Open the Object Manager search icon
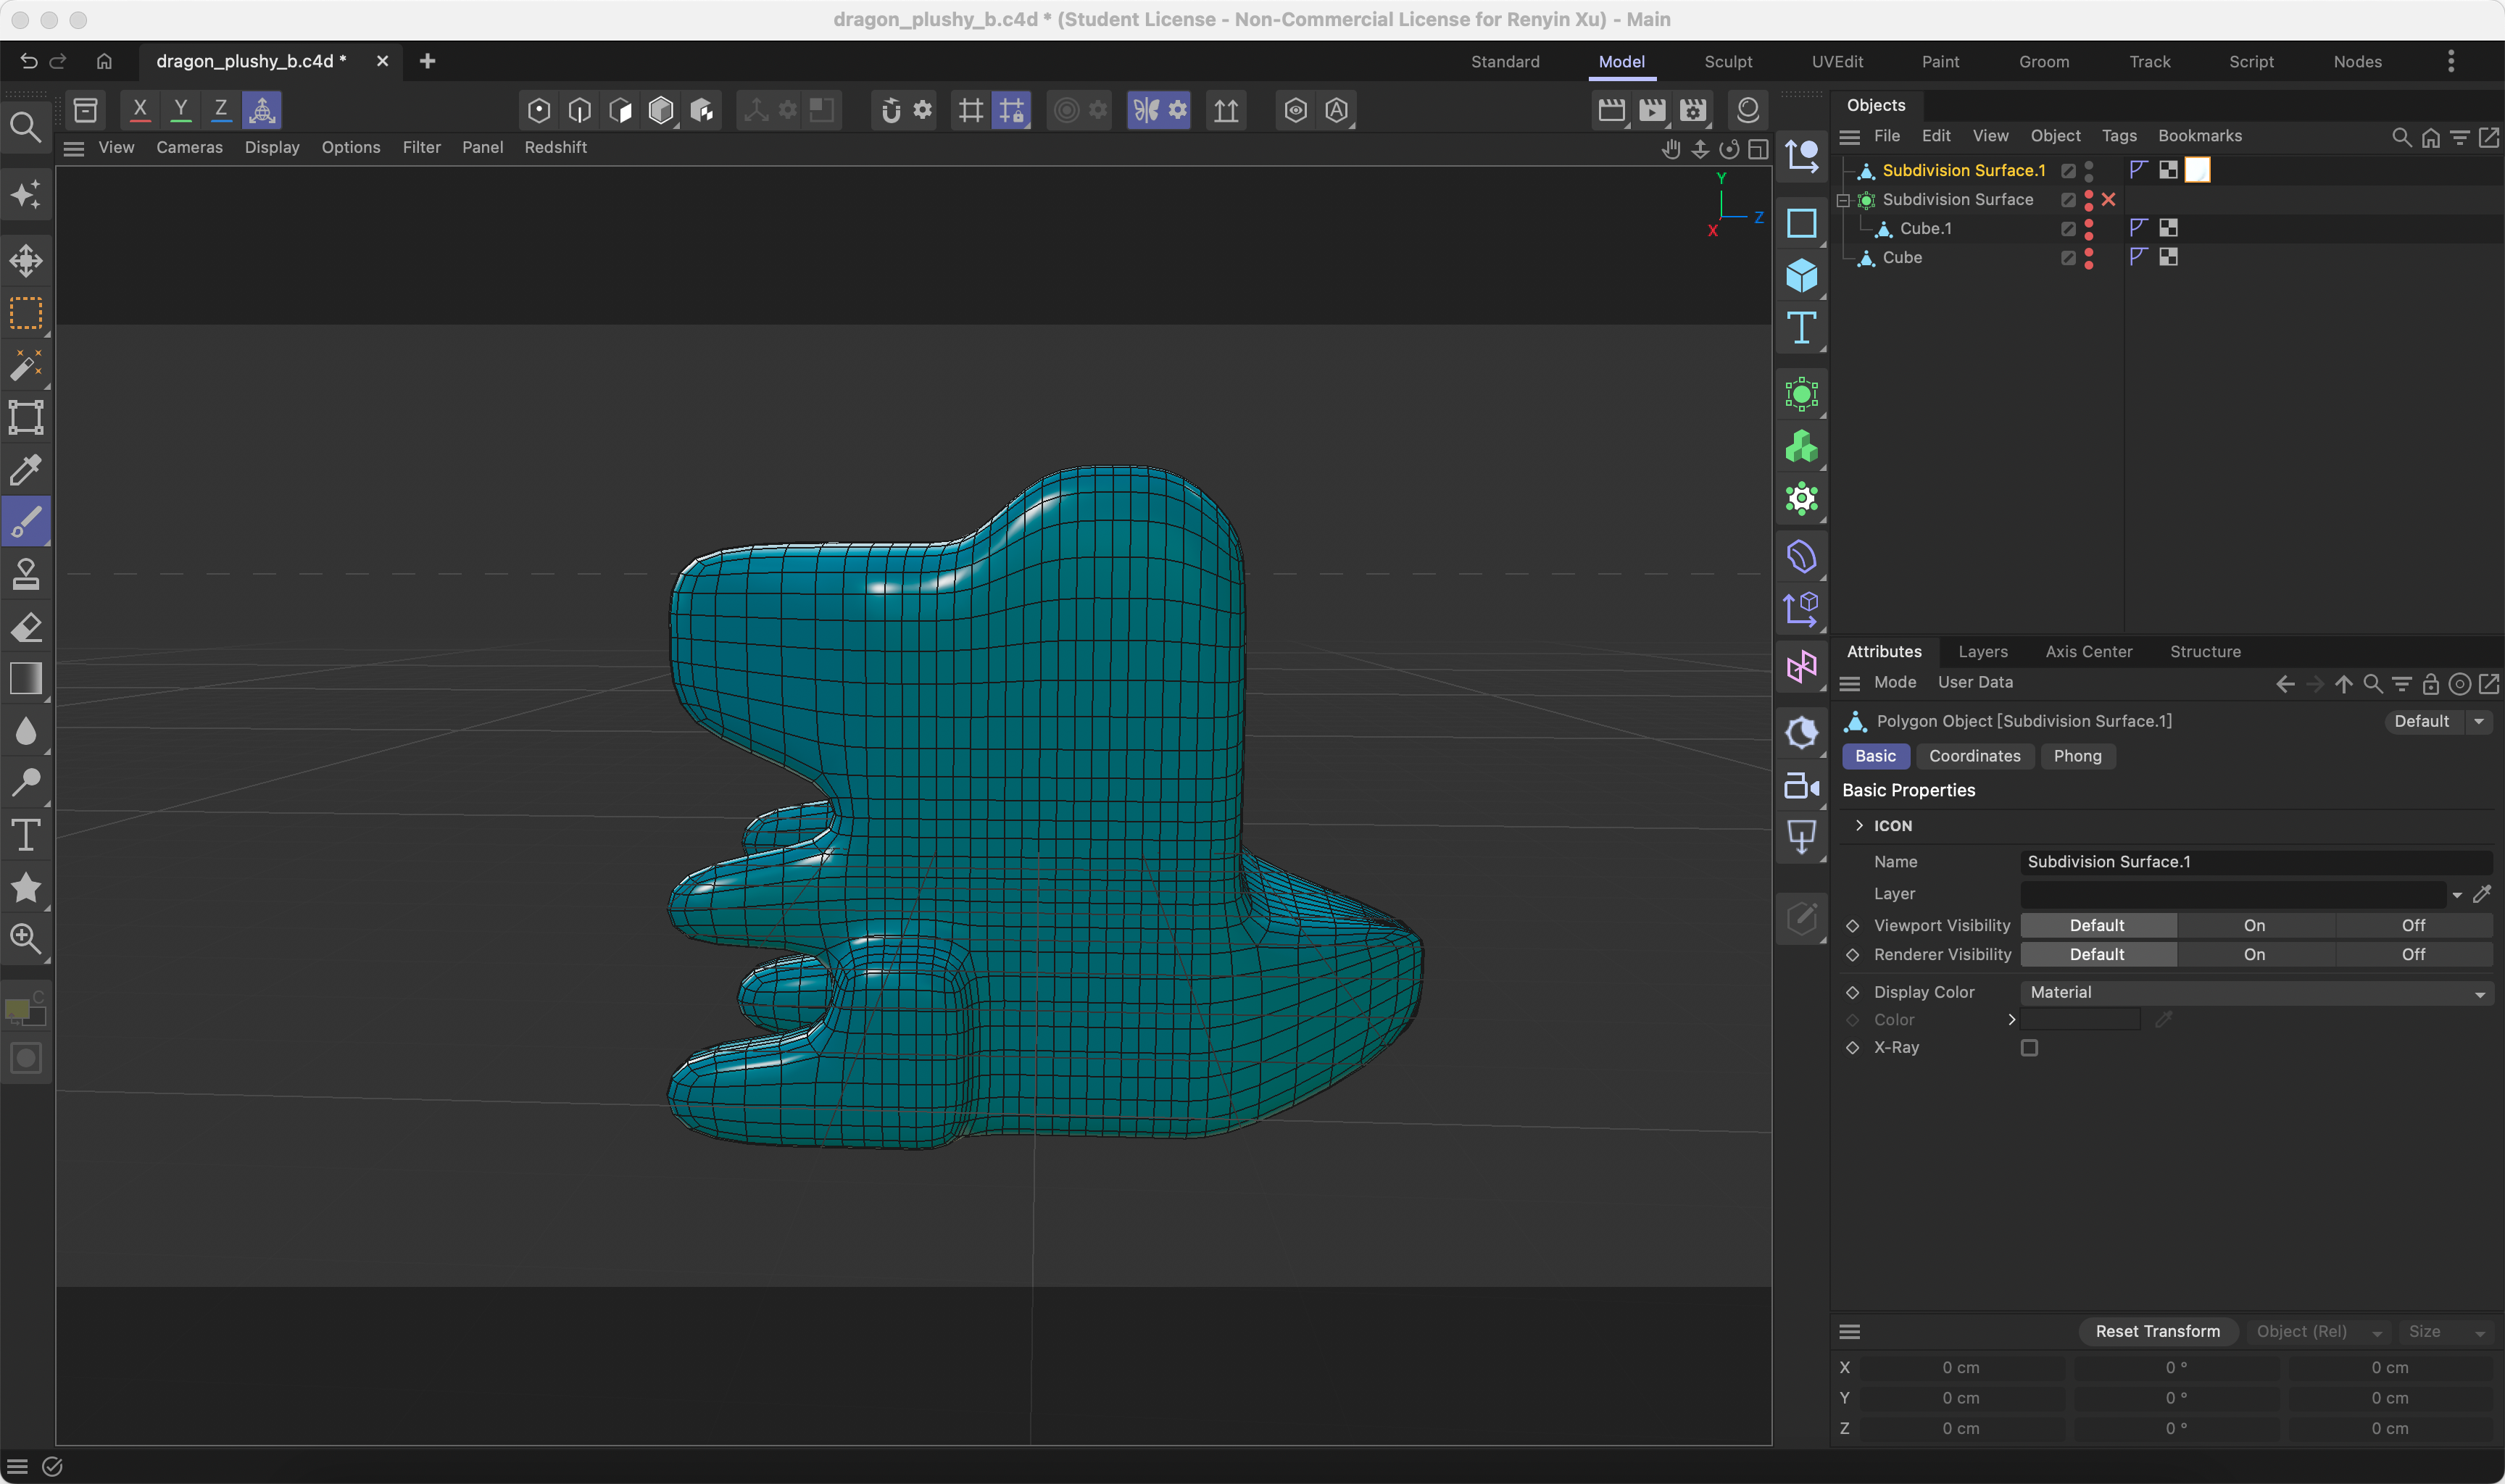The image size is (2505, 1484). coord(2401,138)
